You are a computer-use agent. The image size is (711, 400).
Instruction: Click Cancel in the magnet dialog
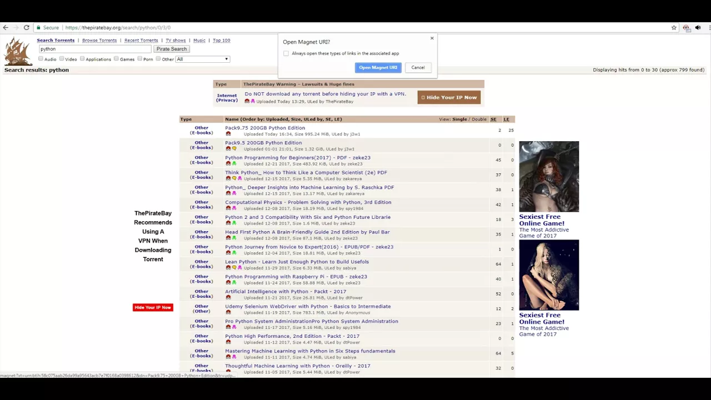pyautogui.click(x=418, y=68)
